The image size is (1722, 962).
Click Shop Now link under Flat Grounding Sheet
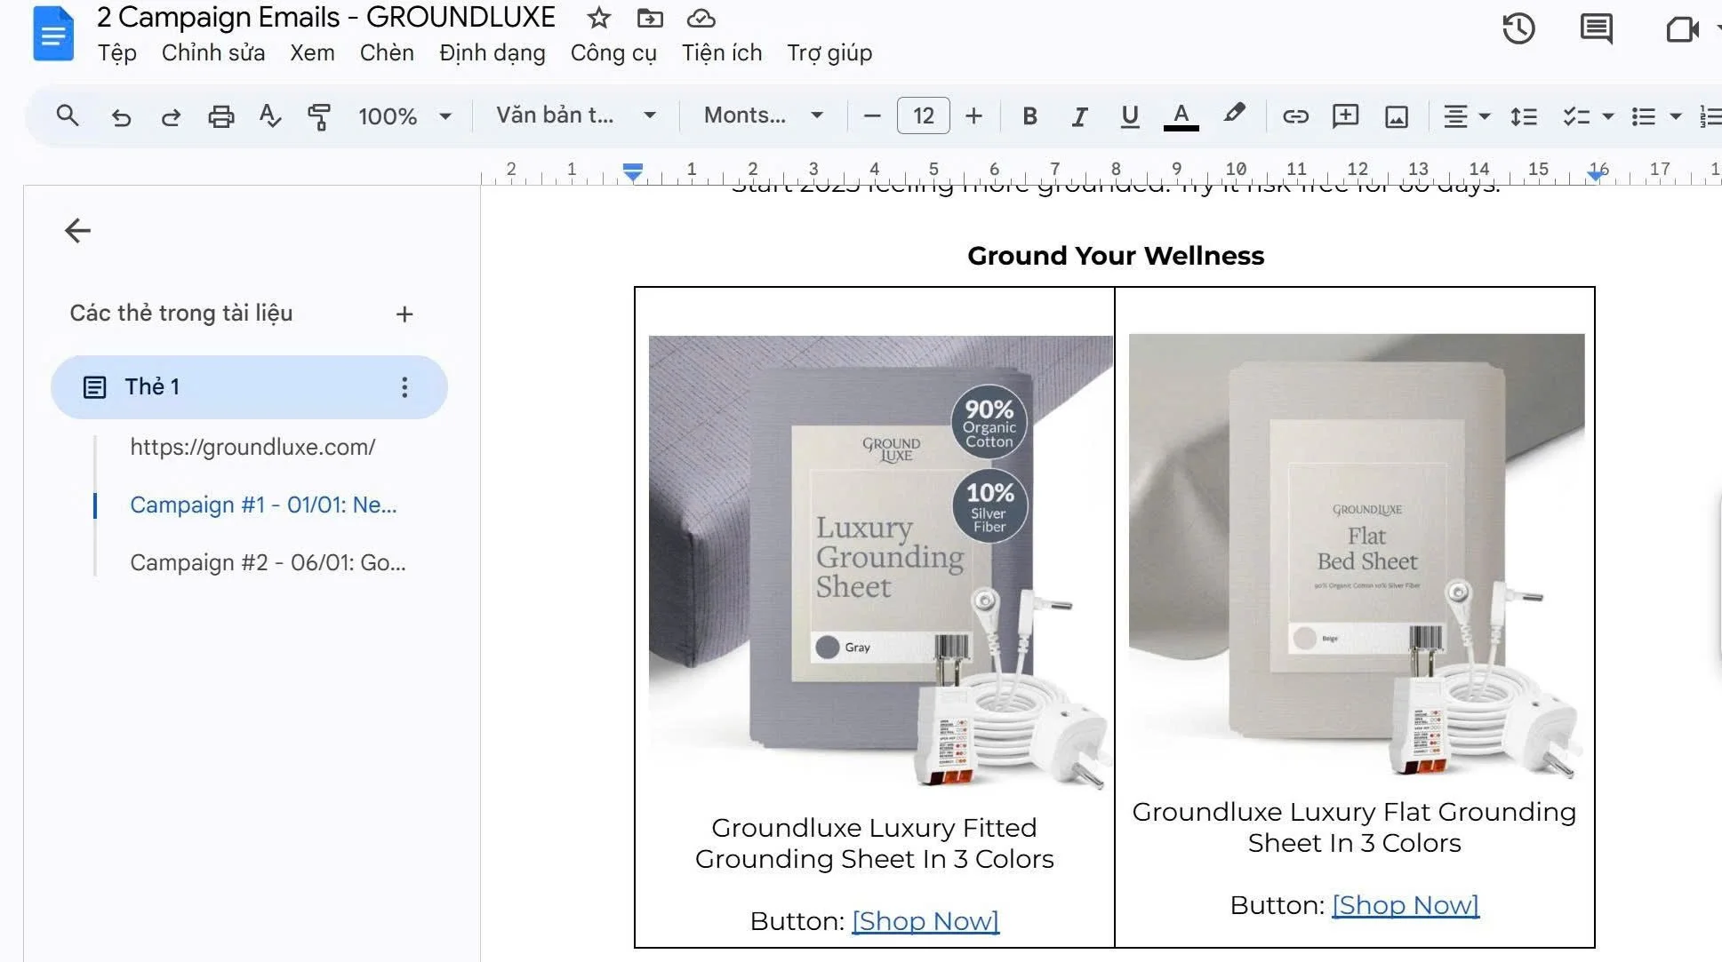(x=1405, y=905)
